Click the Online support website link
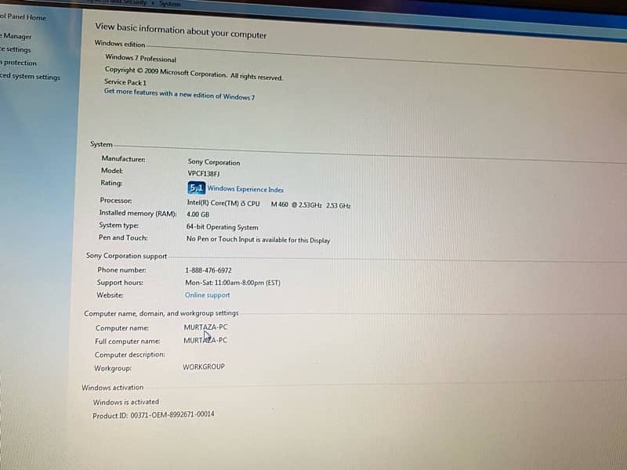627x470 pixels. 207,295
